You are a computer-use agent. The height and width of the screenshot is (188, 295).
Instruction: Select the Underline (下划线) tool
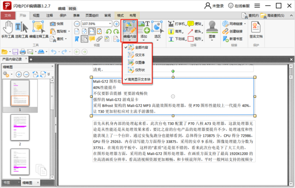tap(177, 39)
